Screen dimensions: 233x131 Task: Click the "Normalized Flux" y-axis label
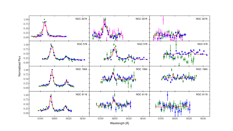19,66
